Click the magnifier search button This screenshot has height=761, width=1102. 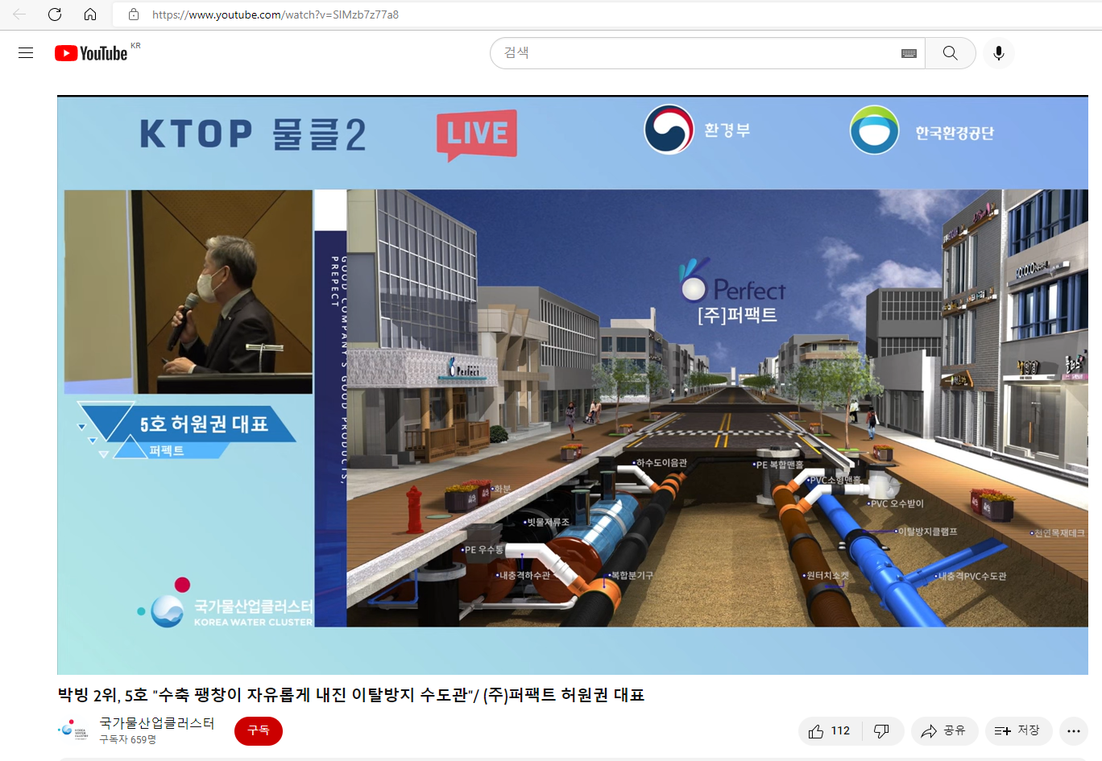point(951,53)
